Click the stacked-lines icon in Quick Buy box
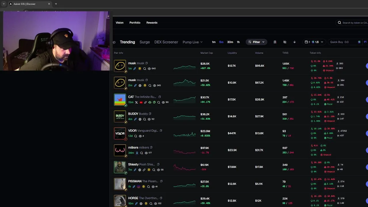 [x=359, y=42]
